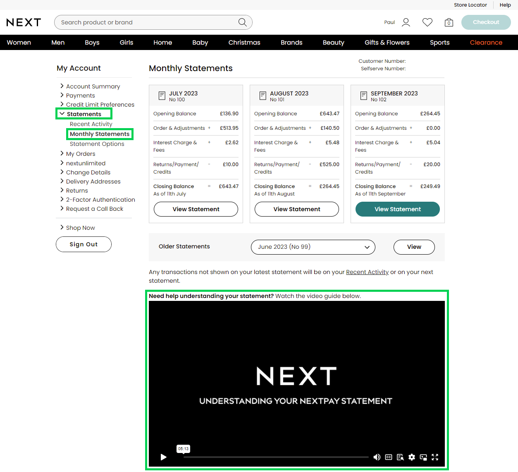
Task: Open the shopping bag icon
Action: pos(449,22)
